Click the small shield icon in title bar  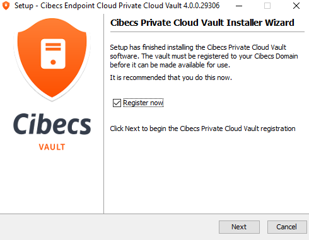(x=6, y=6)
